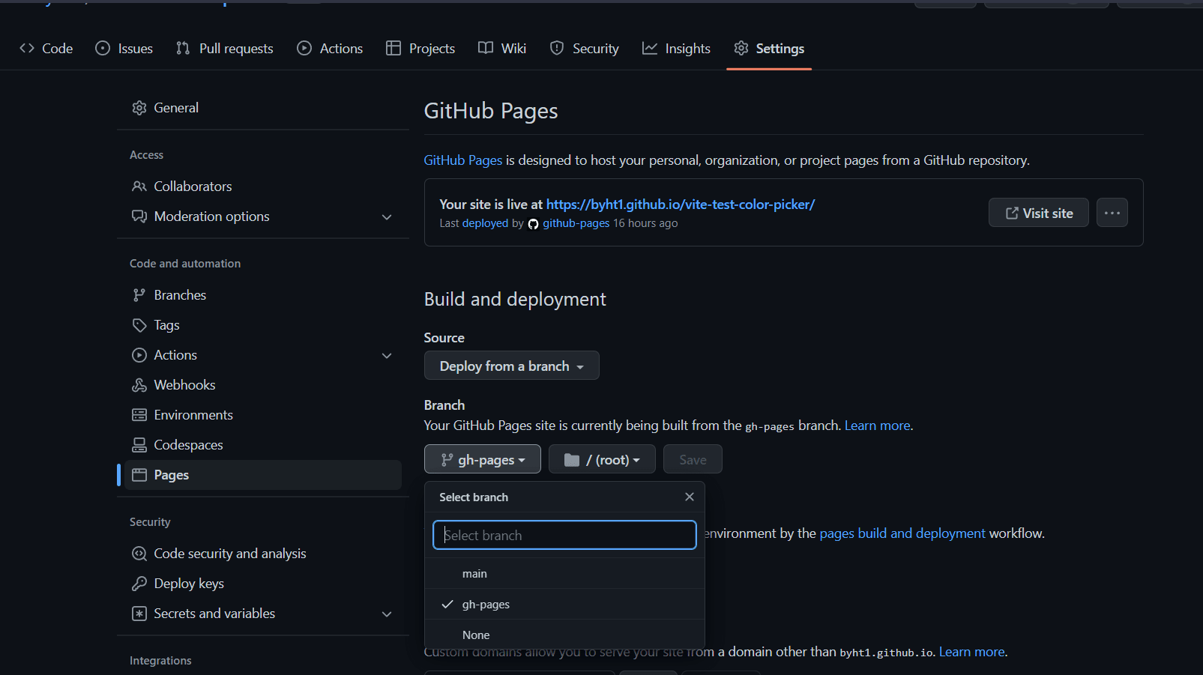
Task: Expand the Moderation options section chevron
Action: (387, 217)
